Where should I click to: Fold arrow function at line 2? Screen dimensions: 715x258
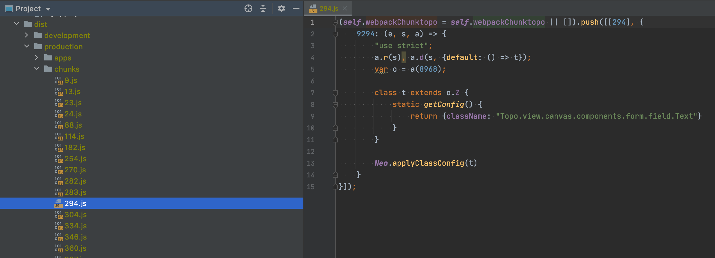coord(335,34)
